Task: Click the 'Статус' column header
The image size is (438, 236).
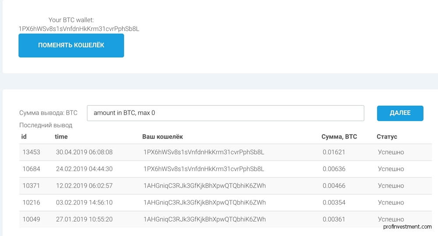Action: tap(387, 136)
